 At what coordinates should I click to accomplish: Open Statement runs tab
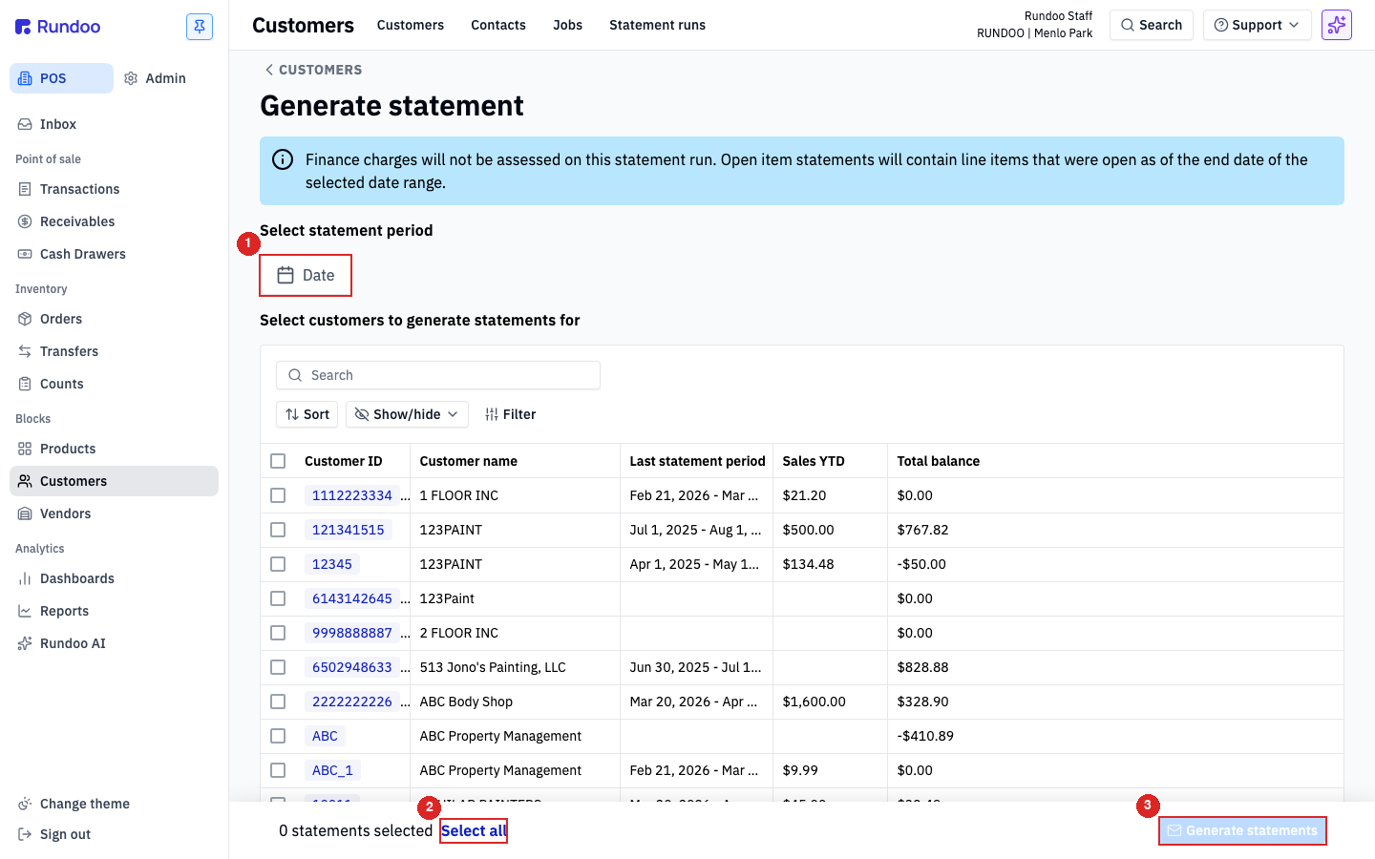tap(657, 25)
